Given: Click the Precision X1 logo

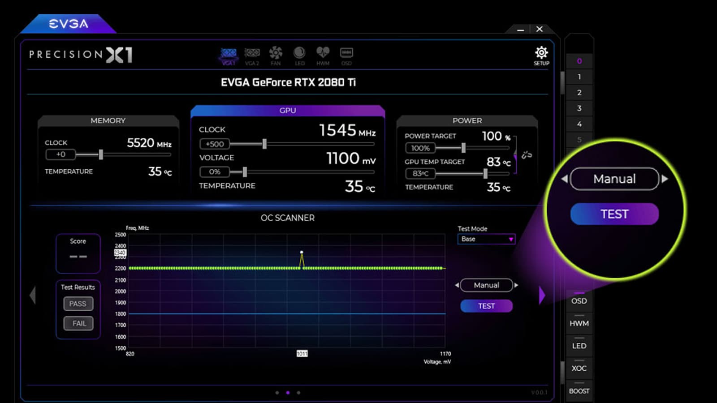Looking at the screenshot, I should click(x=81, y=55).
